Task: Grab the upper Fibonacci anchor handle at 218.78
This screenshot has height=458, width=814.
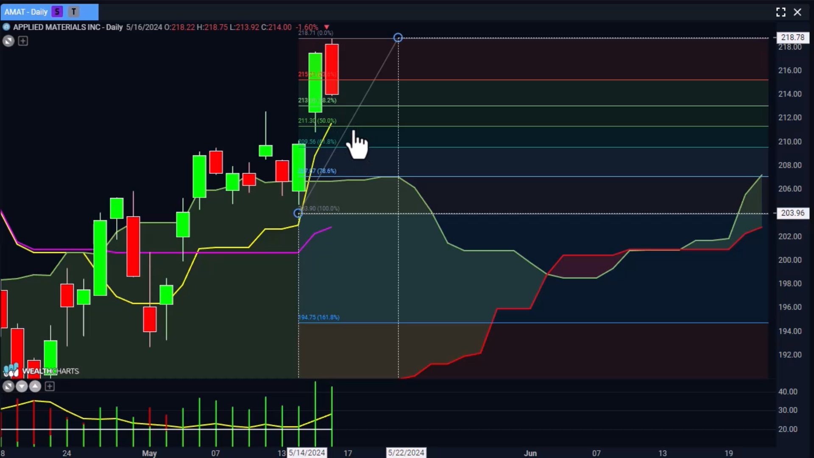Action: pos(398,38)
